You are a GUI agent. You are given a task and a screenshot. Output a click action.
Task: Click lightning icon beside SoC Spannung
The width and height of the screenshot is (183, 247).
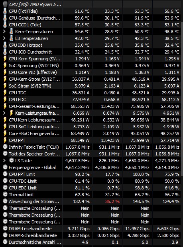coord(5,66)
